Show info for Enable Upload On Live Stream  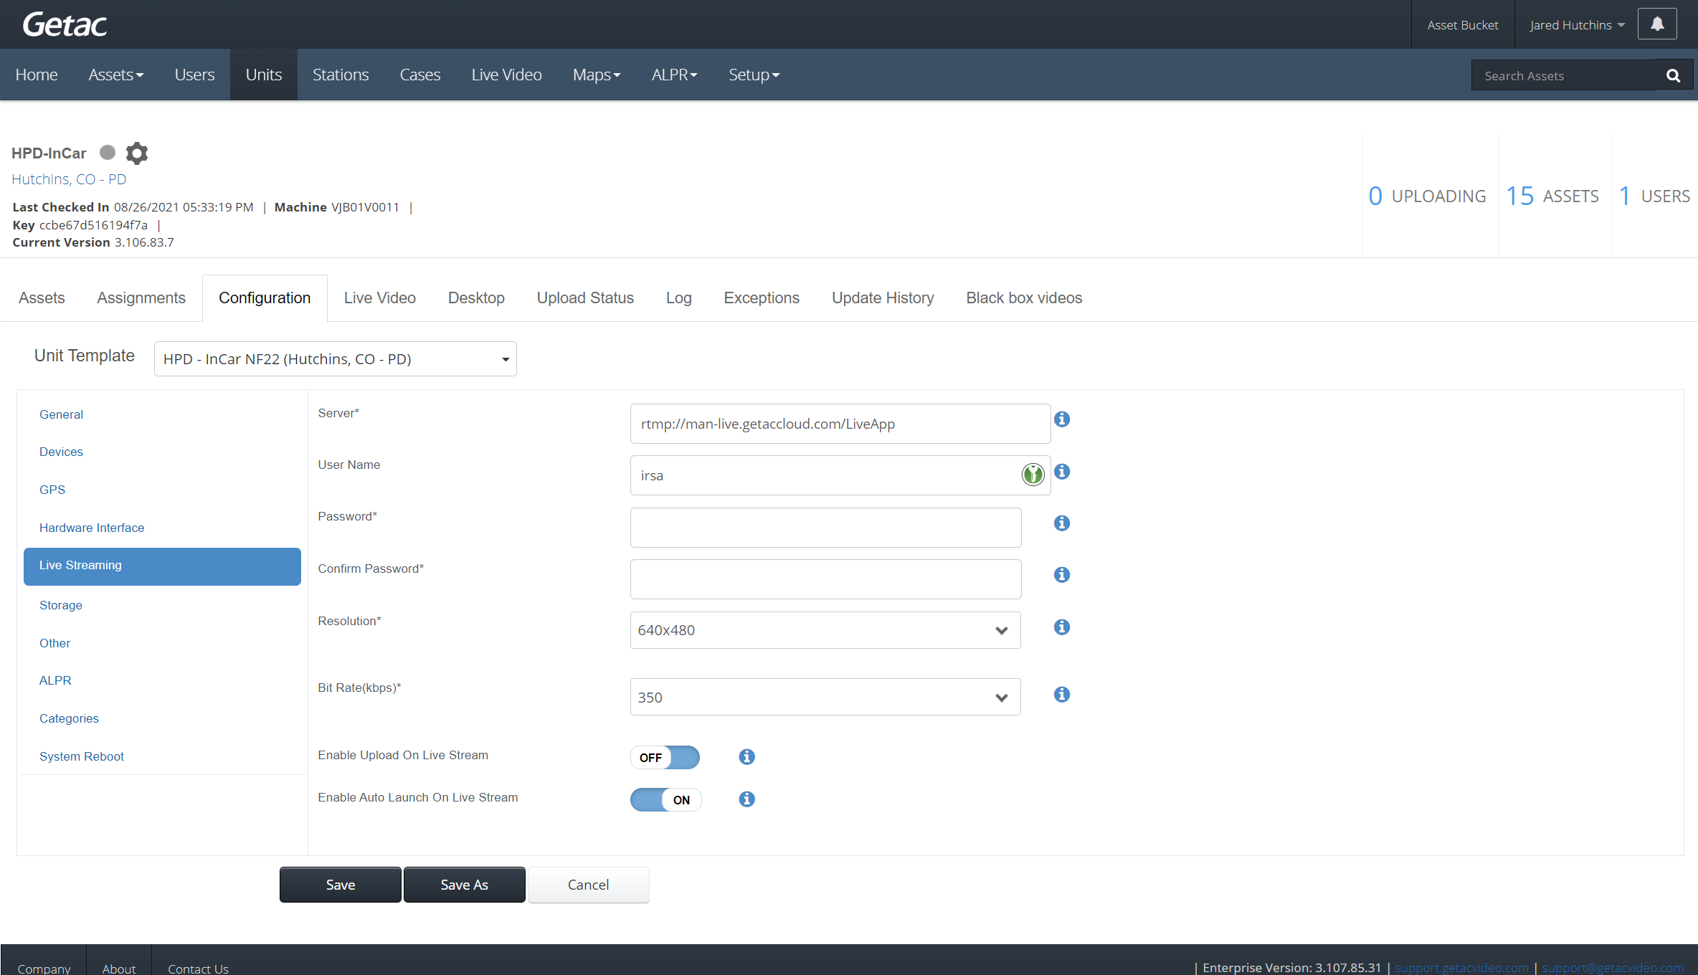(746, 757)
